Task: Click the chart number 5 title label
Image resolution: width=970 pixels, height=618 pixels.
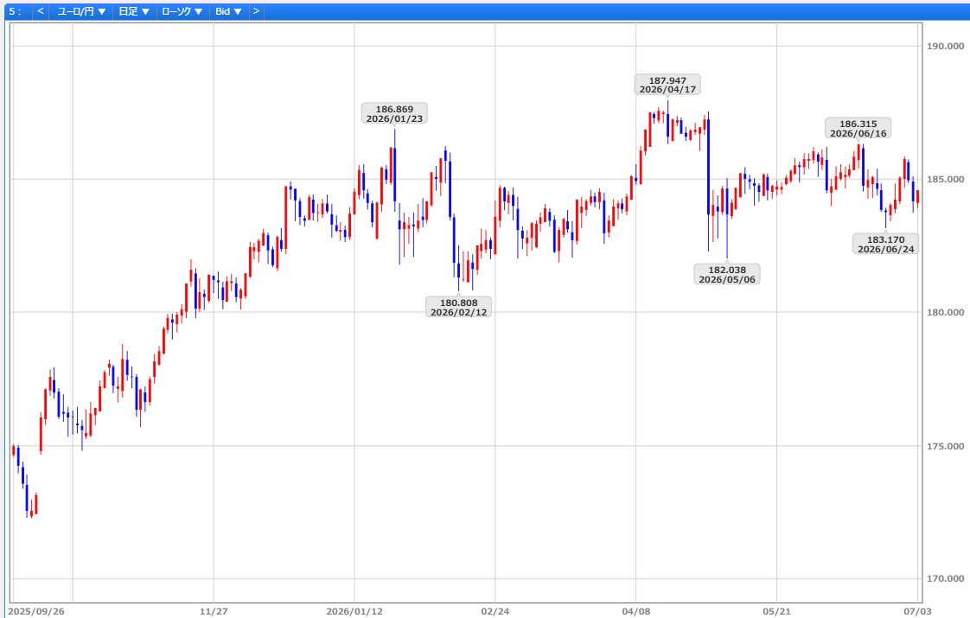Action: click(x=16, y=11)
